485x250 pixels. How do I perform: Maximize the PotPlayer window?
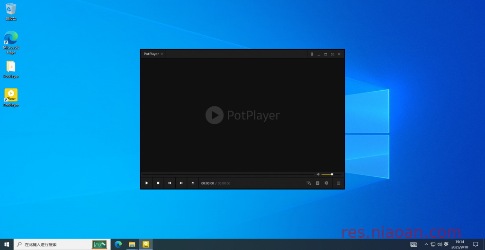[325, 54]
